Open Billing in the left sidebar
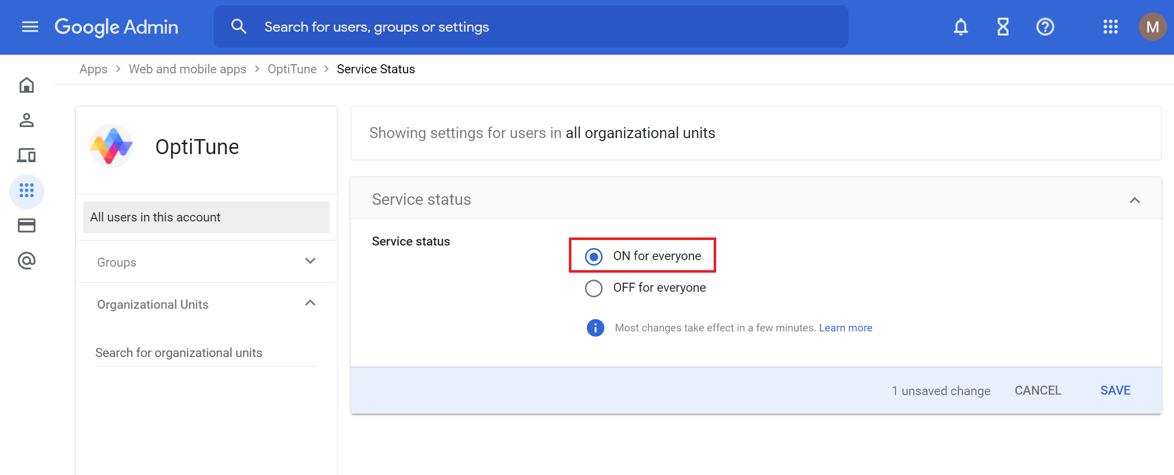 pyautogui.click(x=27, y=225)
